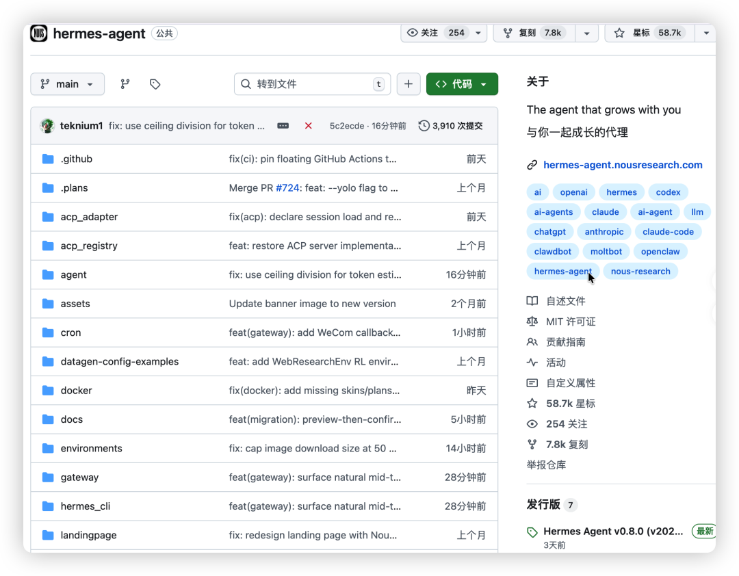Image resolution: width=739 pixels, height=576 pixels.
Task: Select the openai topic tag
Action: [573, 192]
